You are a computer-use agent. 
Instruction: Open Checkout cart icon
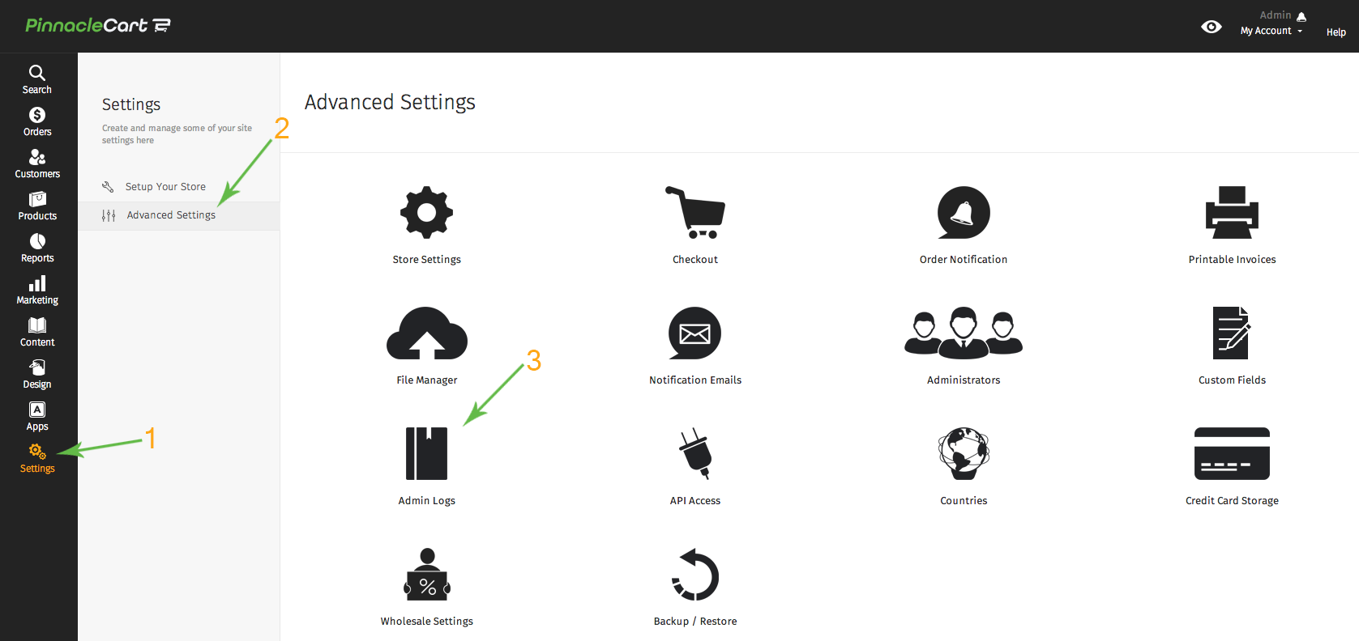pyautogui.click(x=695, y=212)
